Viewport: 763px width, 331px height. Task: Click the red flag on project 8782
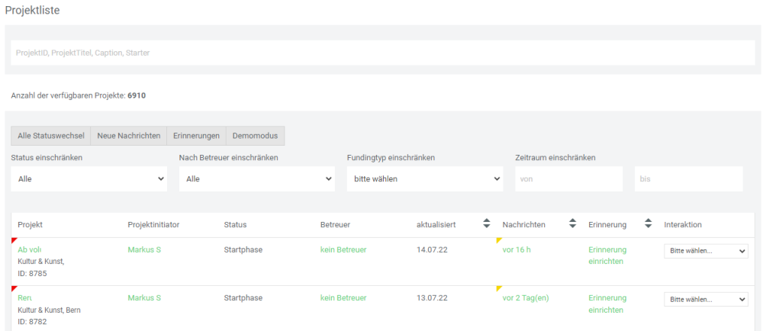tap(14, 289)
